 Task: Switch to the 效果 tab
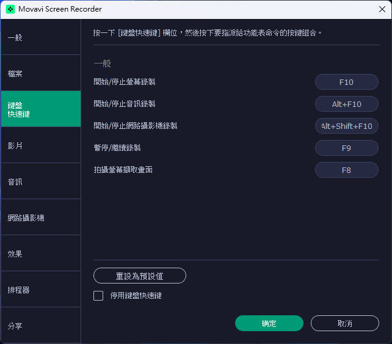click(41, 253)
